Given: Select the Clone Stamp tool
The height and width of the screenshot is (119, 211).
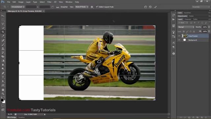Looking at the screenshot, I should 3,49.
